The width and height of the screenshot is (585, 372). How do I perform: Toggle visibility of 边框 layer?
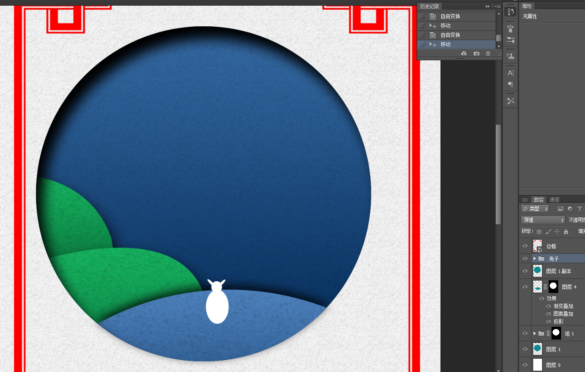[525, 246]
